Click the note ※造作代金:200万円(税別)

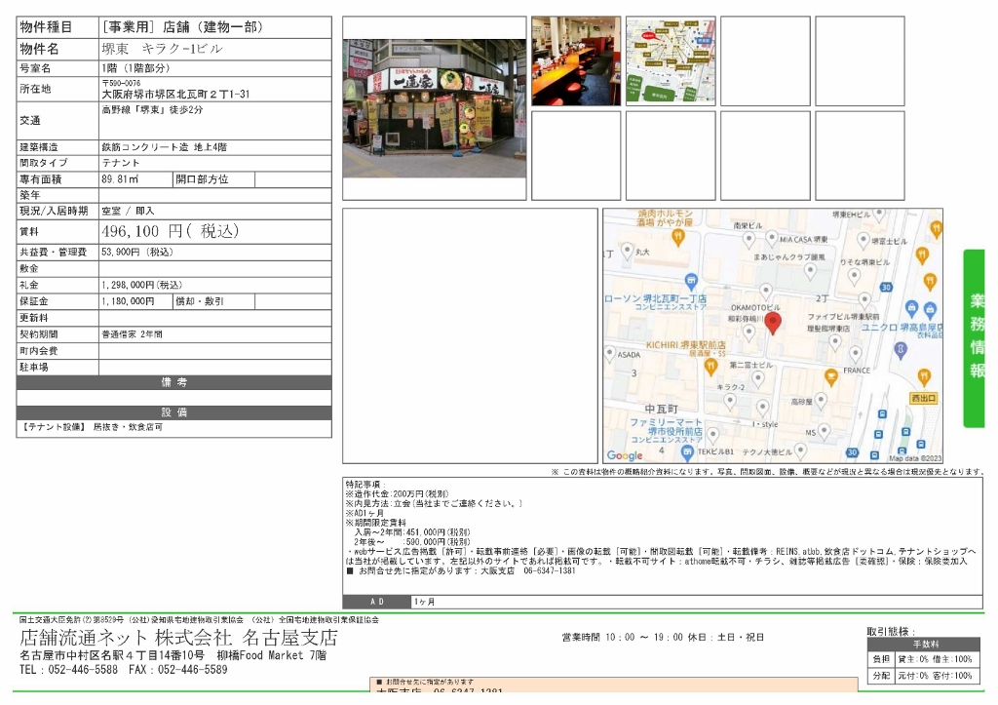point(398,493)
